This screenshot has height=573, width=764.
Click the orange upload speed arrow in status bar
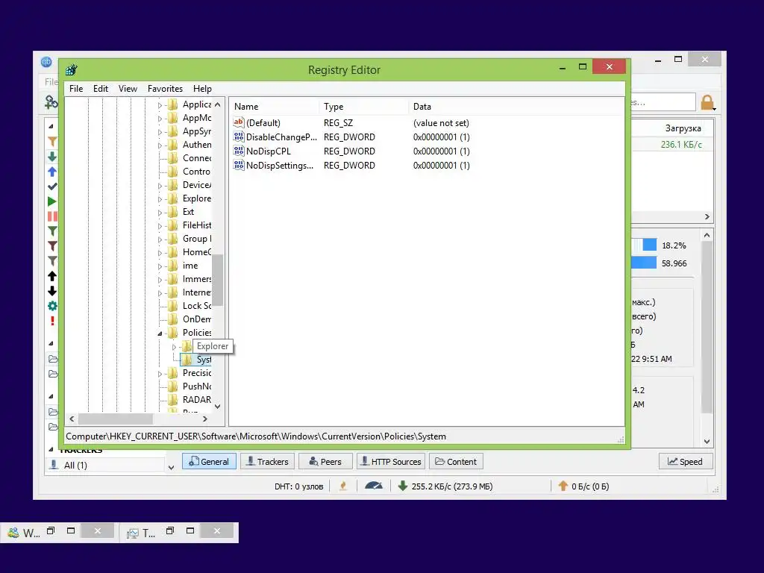click(563, 486)
